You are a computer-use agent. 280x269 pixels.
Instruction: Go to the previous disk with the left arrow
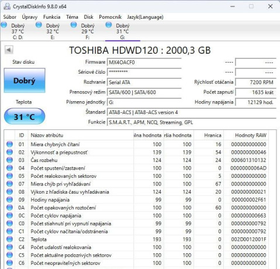click(9, 50)
